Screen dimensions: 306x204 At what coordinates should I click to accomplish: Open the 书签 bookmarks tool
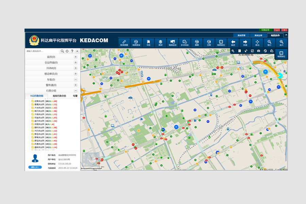pyautogui.click(x=148, y=43)
